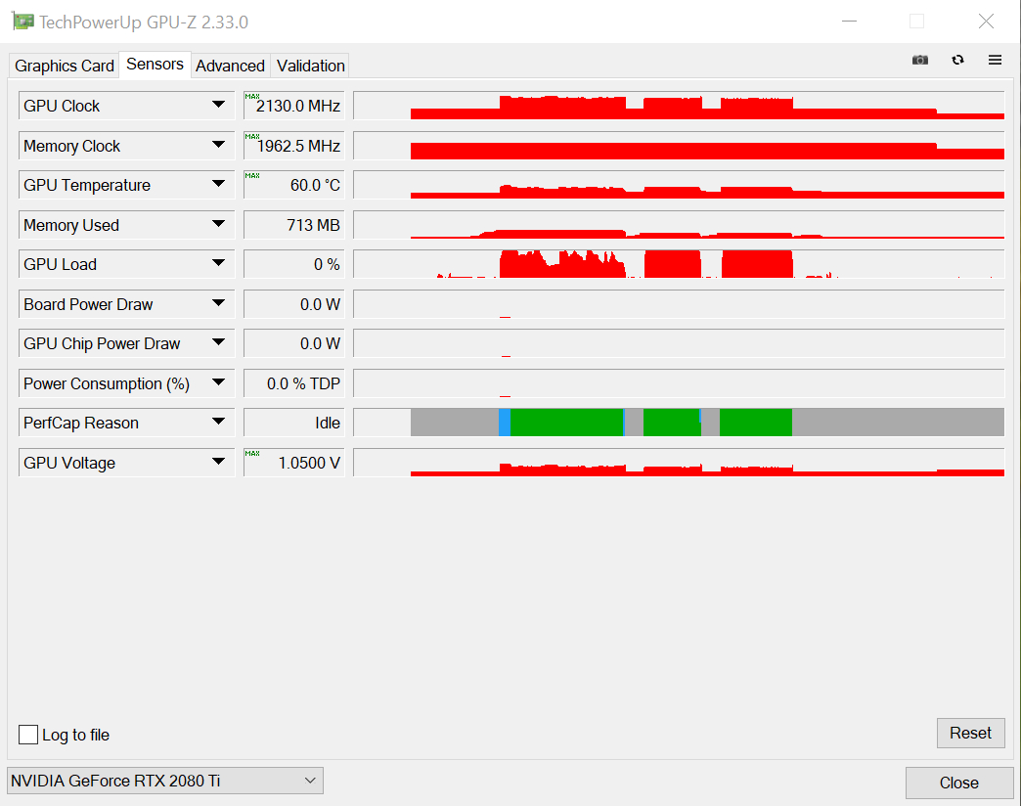Image resolution: width=1021 pixels, height=806 pixels.
Task: Minimize the GPU-Z window
Action: [x=849, y=22]
